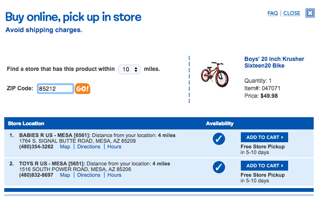This screenshot has width=317, height=198.
Task: Click the Buy online, pick up in store heading
Action: tap(73, 17)
